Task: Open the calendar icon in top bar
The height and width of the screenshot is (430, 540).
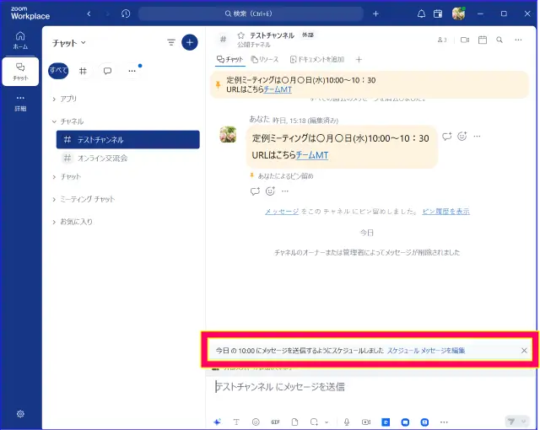Action: pyautogui.click(x=438, y=13)
